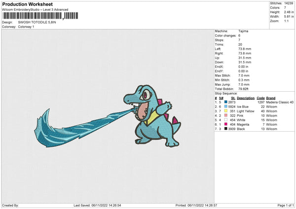Click the Min Stitch value 0.3 mm
This screenshot has width=296, height=209.
coord(244,80)
